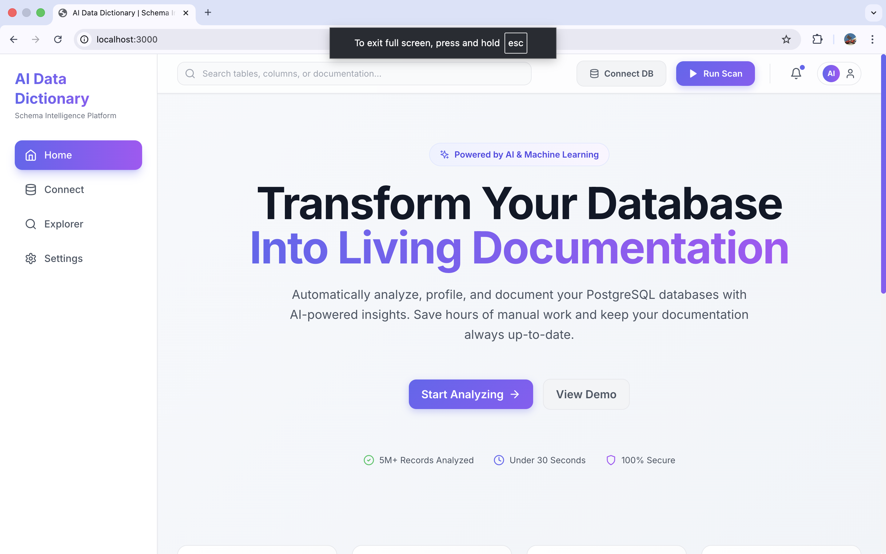Screen dimensions: 886x554
Task: Open Explorer via the magnifier sidebar icon
Action: click(30, 224)
